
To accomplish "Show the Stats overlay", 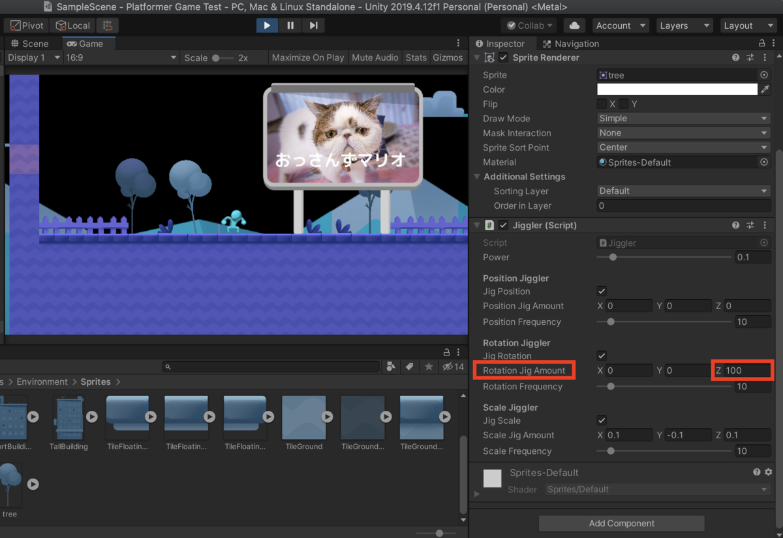I will [x=416, y=57].
